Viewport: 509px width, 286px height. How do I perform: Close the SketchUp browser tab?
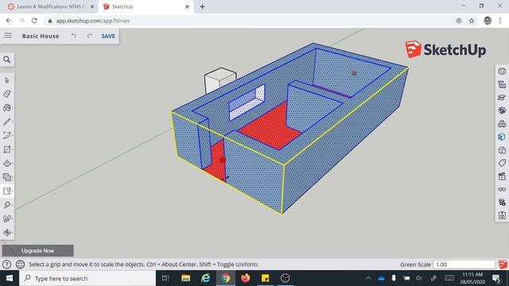(x=188, y=6)
